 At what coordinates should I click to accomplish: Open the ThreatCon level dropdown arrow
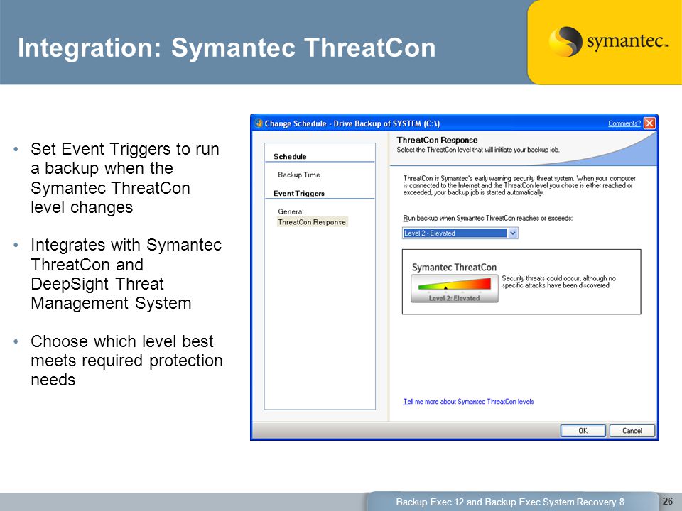pos(513,233)
